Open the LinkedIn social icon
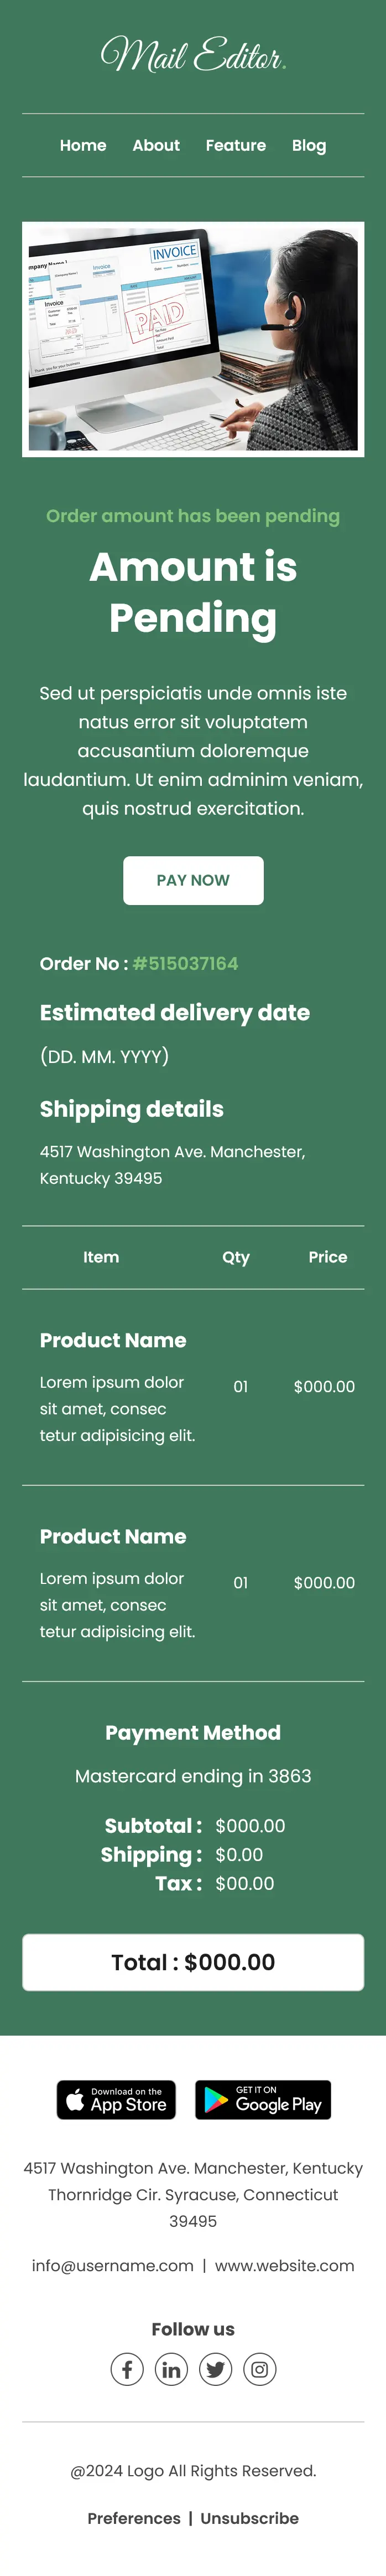 (x=171, y=2369)
